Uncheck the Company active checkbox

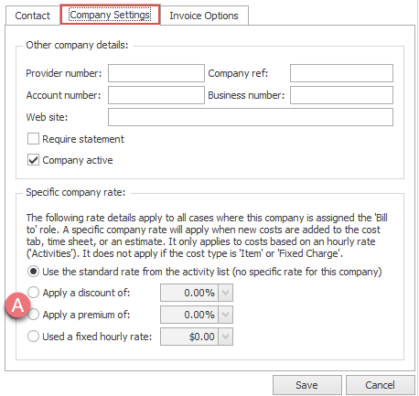click(x=33, y=160)
